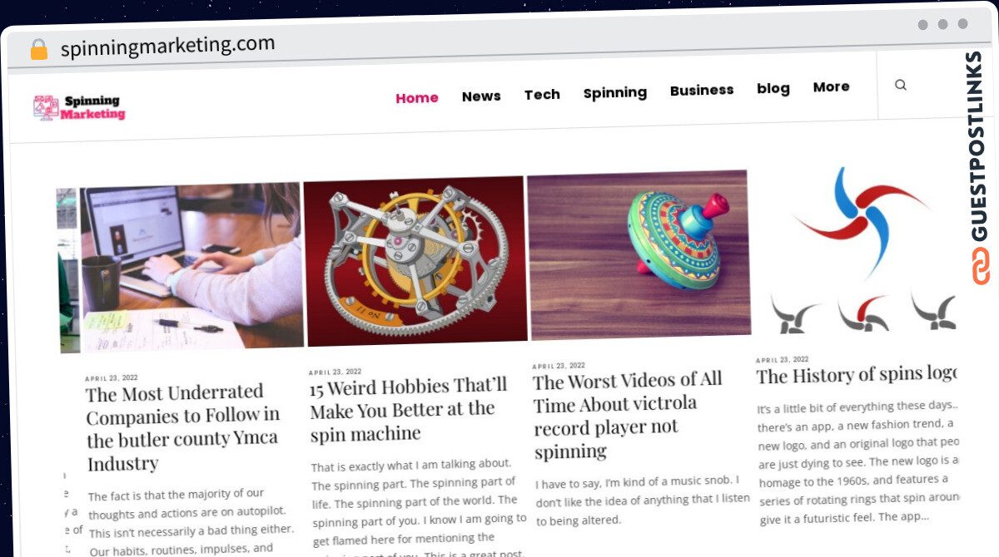Expand the More menu
Image resolution: width=999 pixels, height=557 pixels.
(x=832, y=86)
